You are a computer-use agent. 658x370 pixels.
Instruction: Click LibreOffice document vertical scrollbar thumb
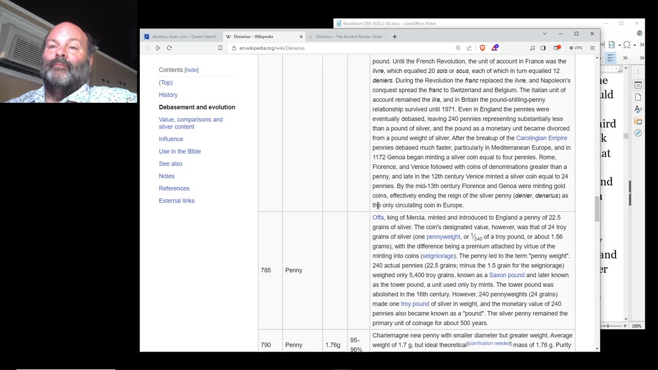pos(626,136)
